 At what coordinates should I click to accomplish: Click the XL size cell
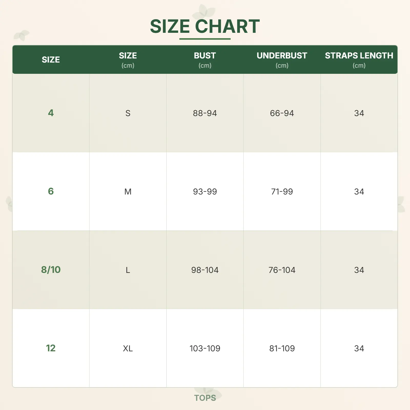(x=128, y=348)
